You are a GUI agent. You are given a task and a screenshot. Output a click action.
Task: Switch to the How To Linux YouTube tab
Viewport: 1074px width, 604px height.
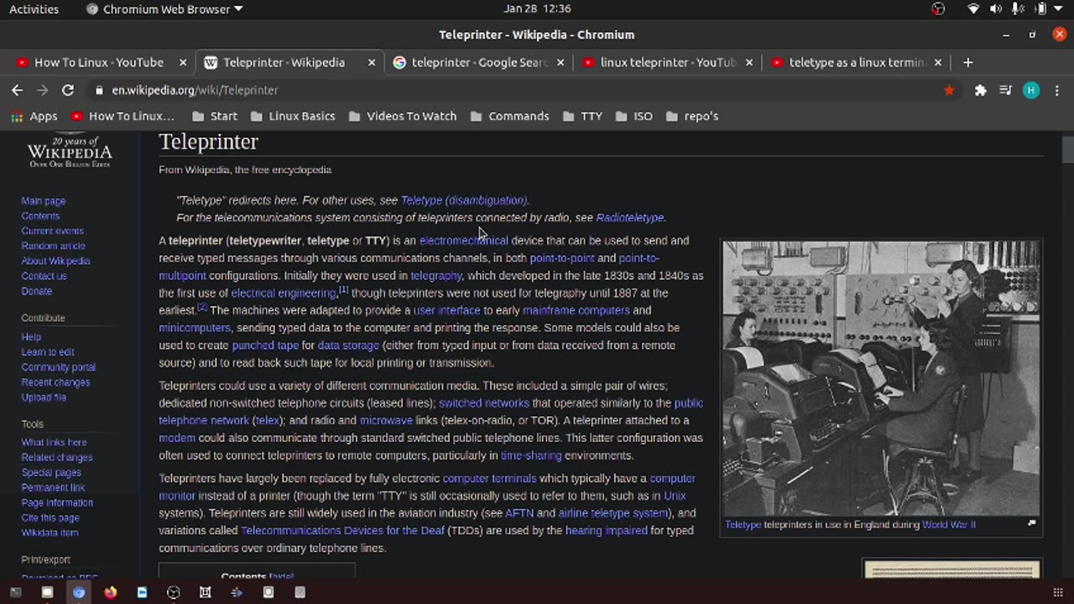click(98, 62)
